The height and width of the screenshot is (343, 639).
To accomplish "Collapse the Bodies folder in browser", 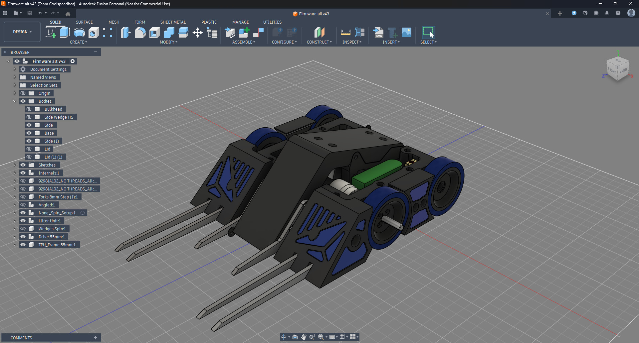I will (x=15, y=101).
